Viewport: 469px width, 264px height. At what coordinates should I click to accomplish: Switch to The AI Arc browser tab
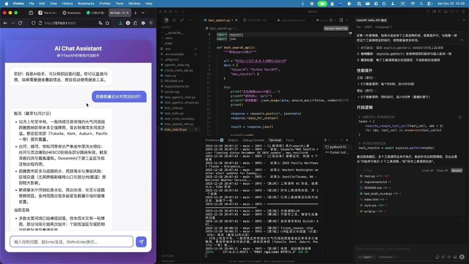click(x=48, y=13)
